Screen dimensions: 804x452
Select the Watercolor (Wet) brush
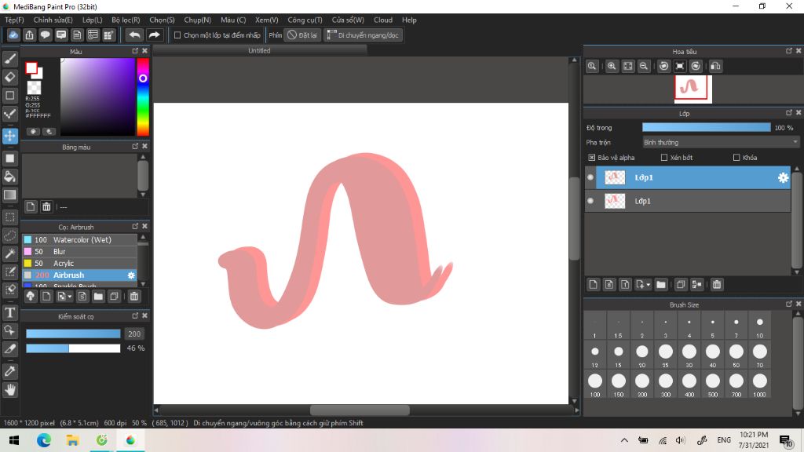point(80,240)
